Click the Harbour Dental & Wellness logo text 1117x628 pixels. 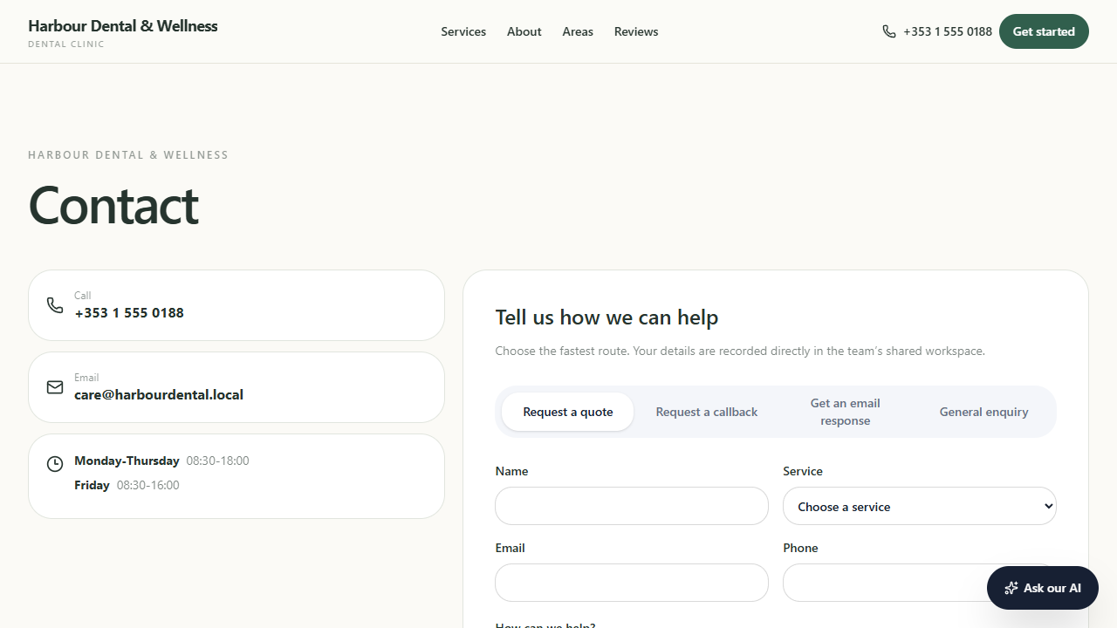[x=123, y=26]
